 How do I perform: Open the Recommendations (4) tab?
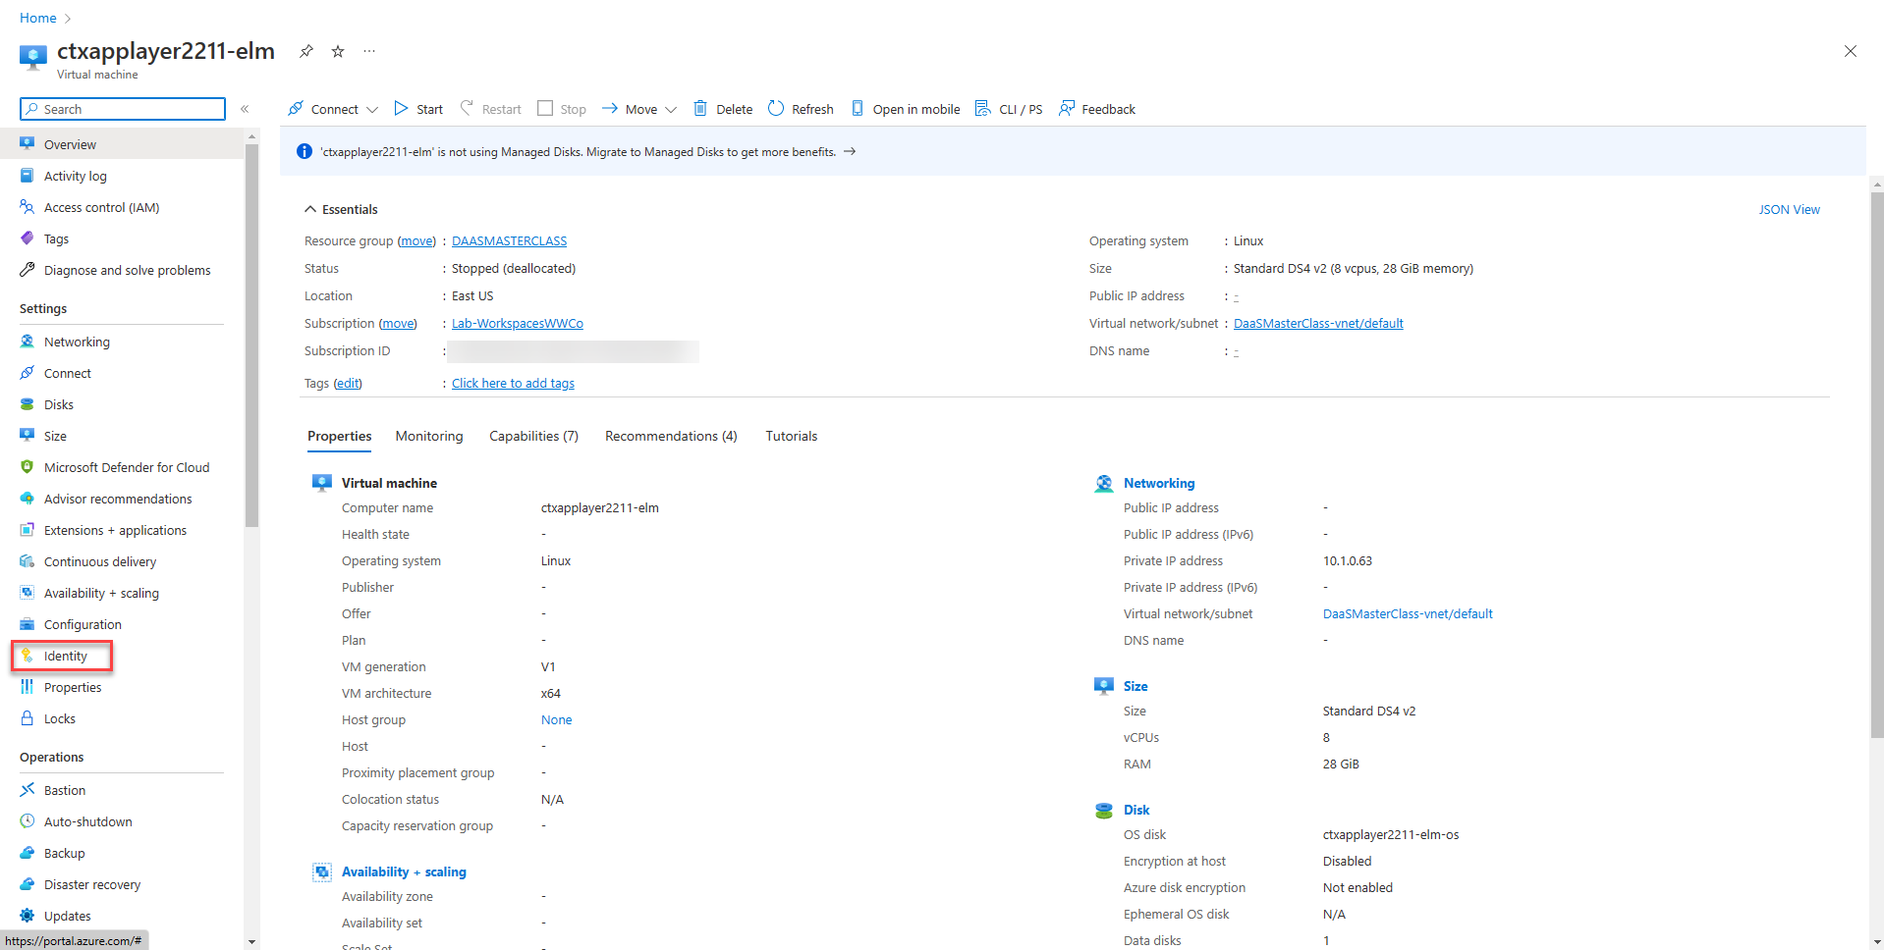coord(671,436)
